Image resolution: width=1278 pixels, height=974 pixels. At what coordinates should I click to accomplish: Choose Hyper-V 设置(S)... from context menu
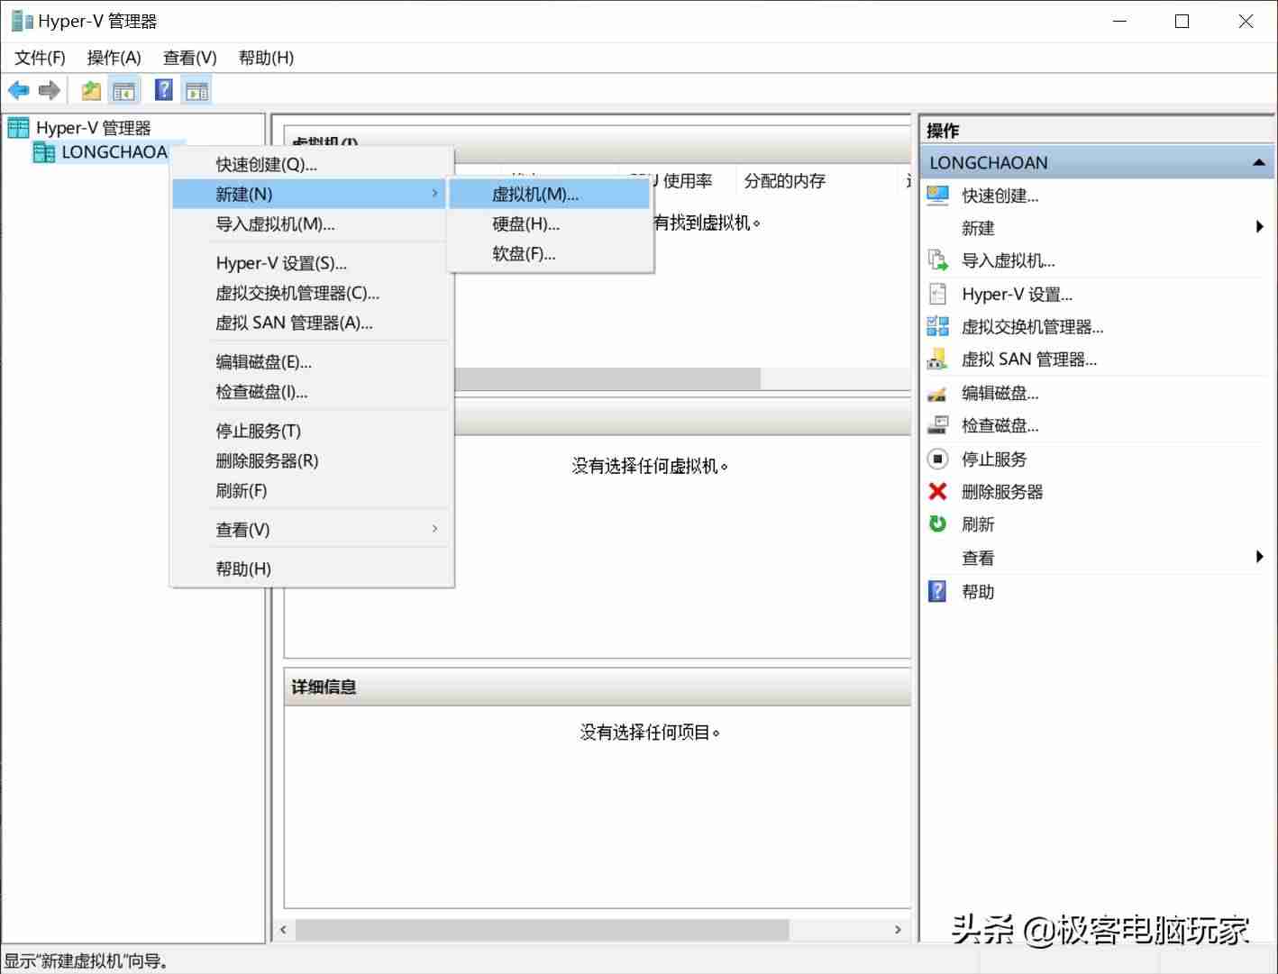point(311,263)
